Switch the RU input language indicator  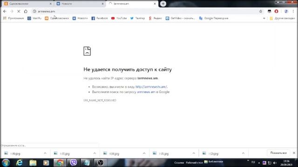253,162
